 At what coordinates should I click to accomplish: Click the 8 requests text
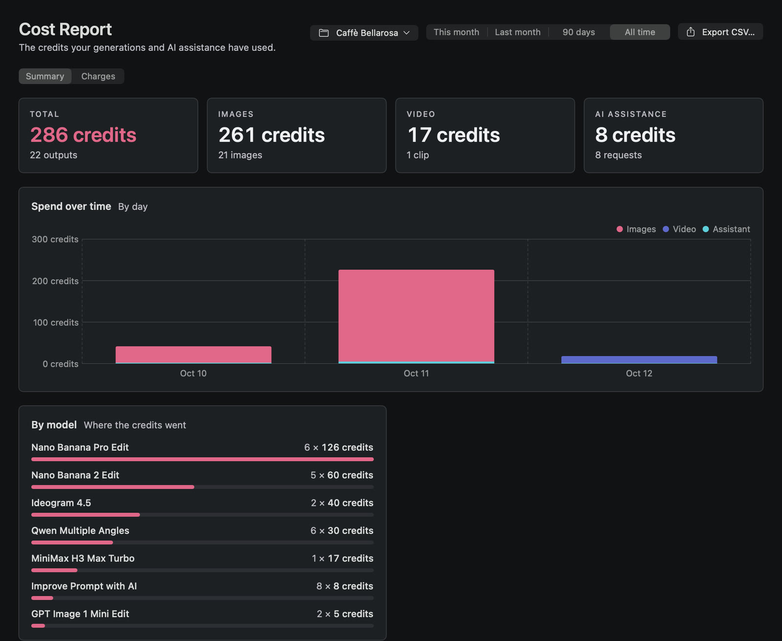tap(618, 155)
